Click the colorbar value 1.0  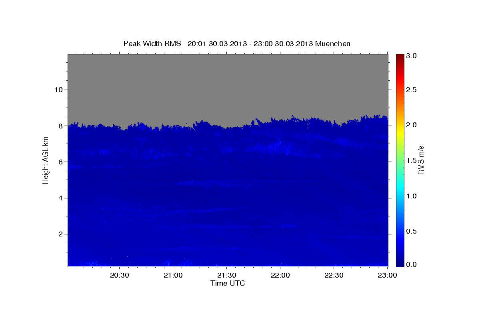coord(411,196)
